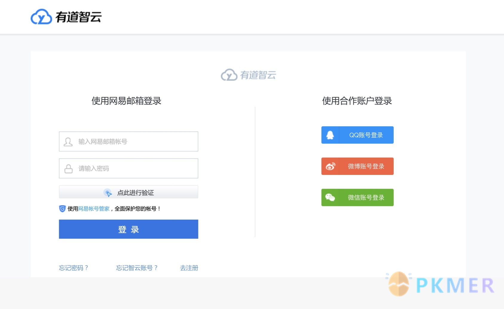This screenshot has width=504, height=309.
Task: Click the gray 有道智云 logo above the login form
Action: (x=248, y=75)
